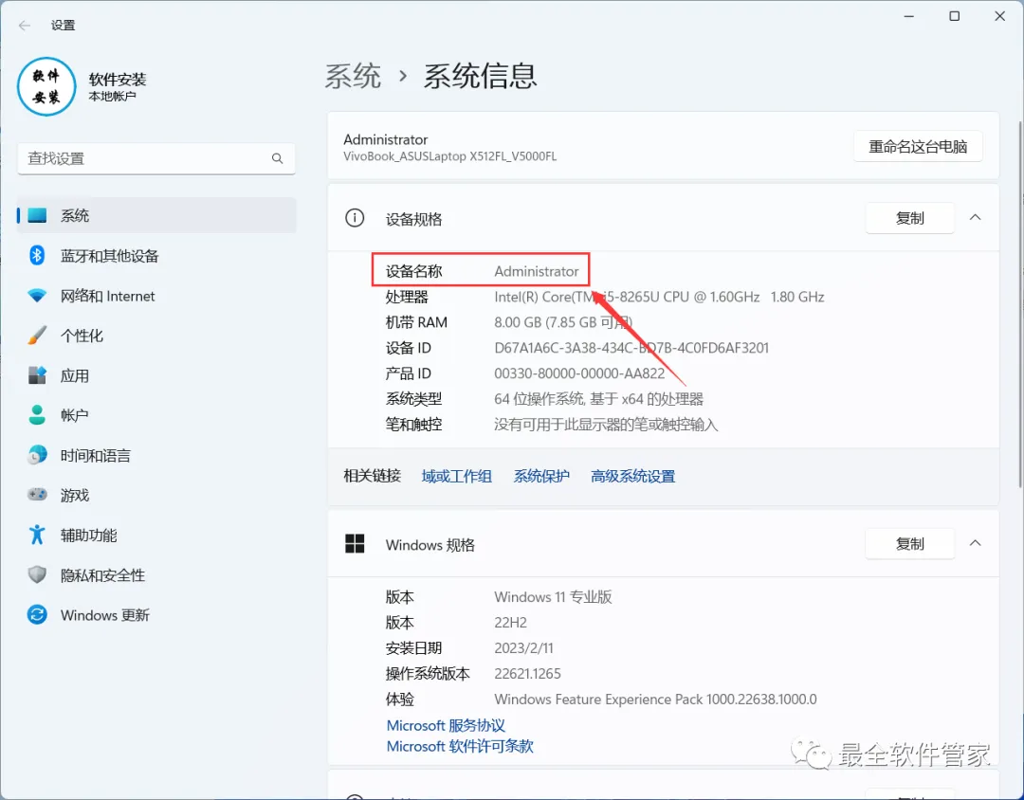Click the search magnifier icon

(278, 158)
